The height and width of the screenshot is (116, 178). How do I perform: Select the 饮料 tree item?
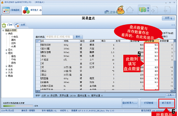click(x=13, y=43)
